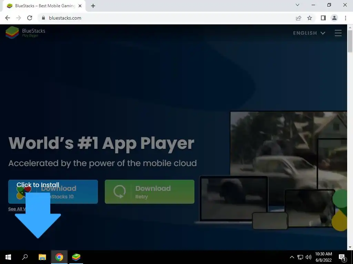Reload the BlueStacks page
This screenshot has width=353, height=264.
(x=30, y=18)
